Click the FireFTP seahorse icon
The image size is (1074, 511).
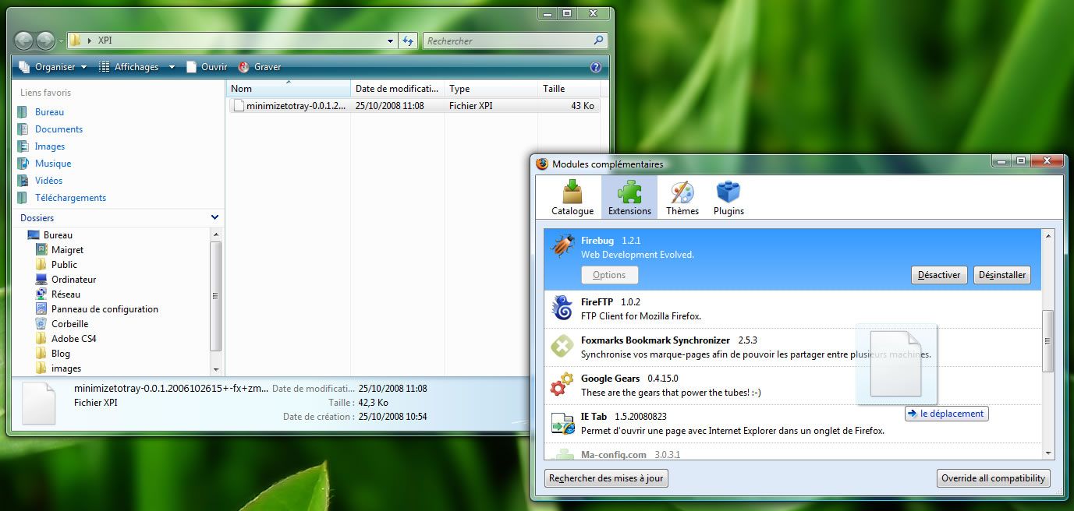562,308
